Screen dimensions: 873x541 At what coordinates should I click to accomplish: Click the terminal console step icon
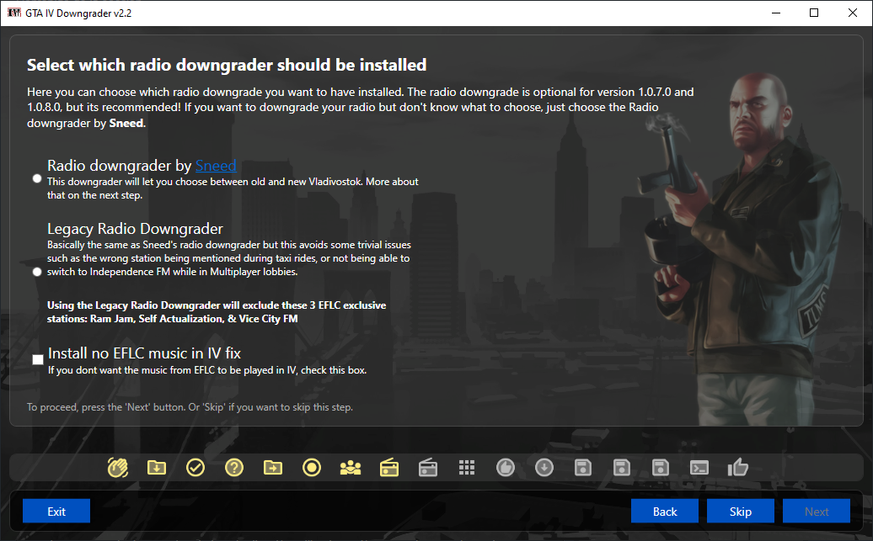[699, 468]
